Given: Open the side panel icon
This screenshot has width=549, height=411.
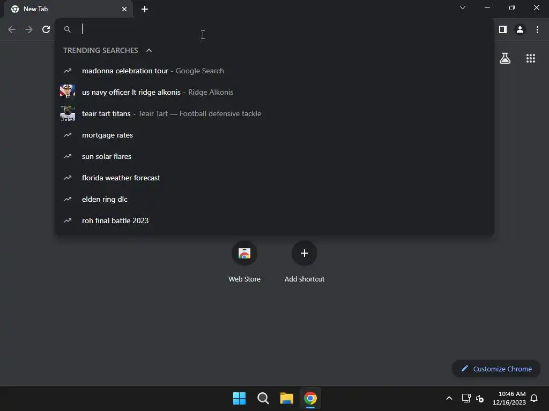Looking at the screenshot, I should 503,29.
